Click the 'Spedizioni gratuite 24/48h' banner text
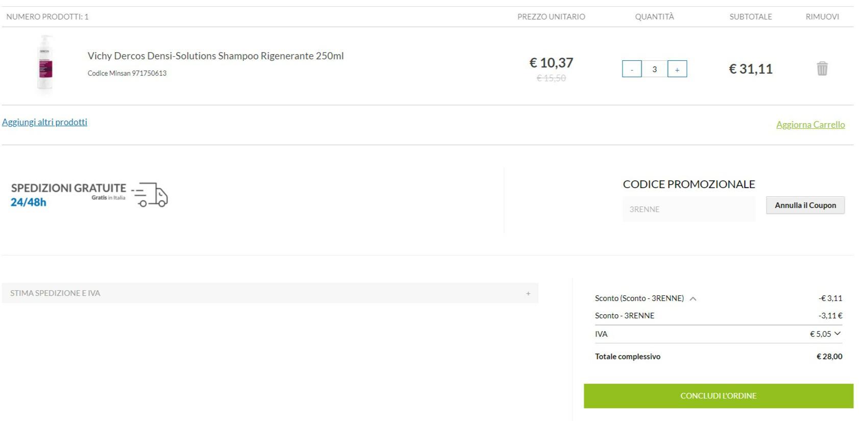859x421 pixels. click(x=68, y=194)
